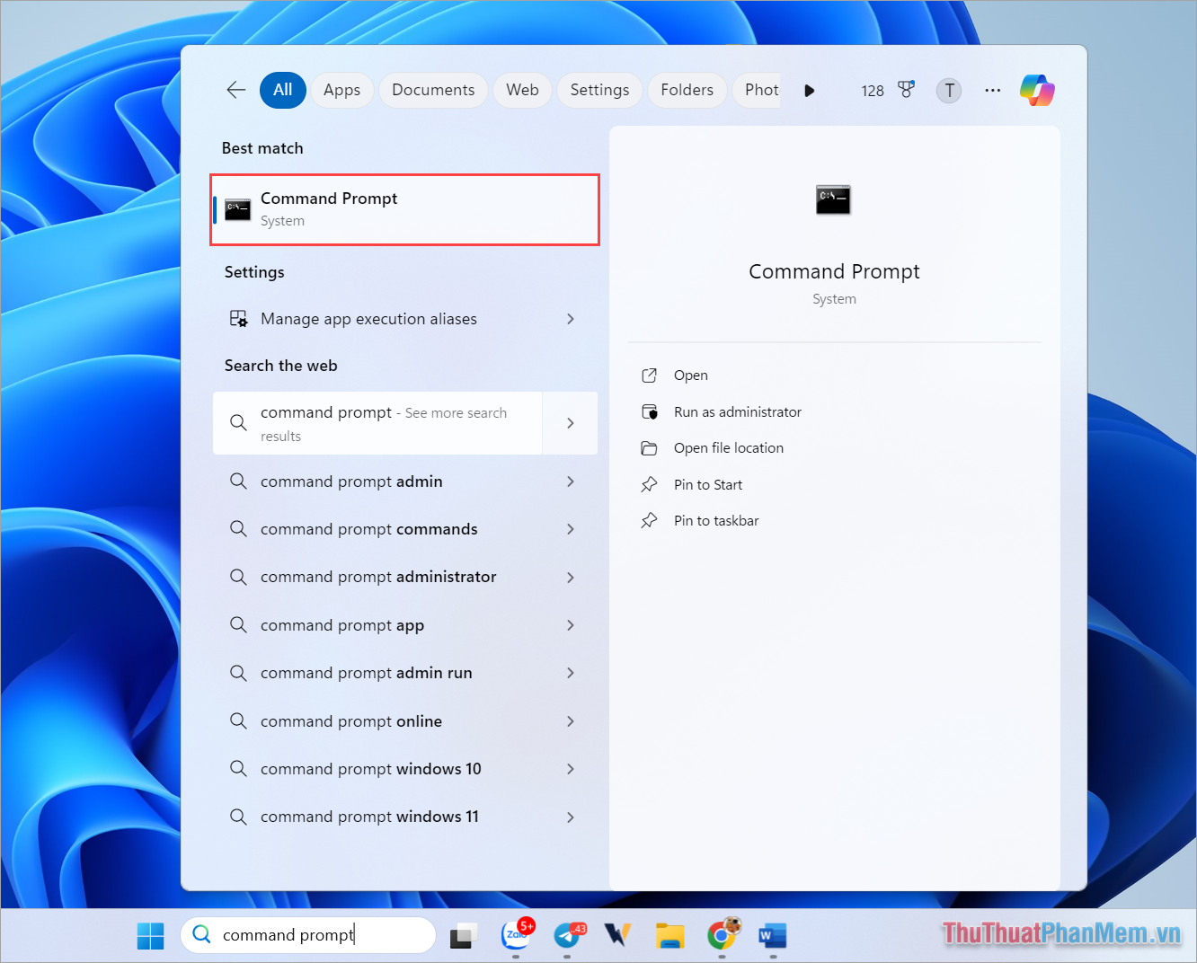Switch to the Apps filter tab

pyautogui.click(x=341, y=90)
